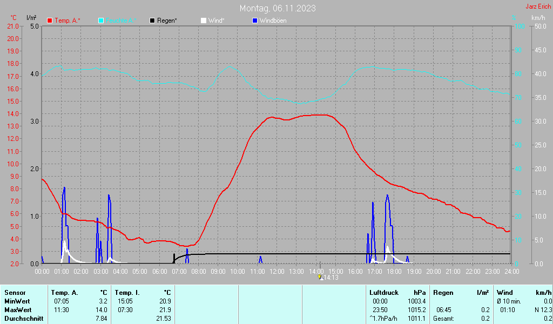The image size is (553, 324).
Task: Click the black Regen legend swatch
Action: pos(152,21)
